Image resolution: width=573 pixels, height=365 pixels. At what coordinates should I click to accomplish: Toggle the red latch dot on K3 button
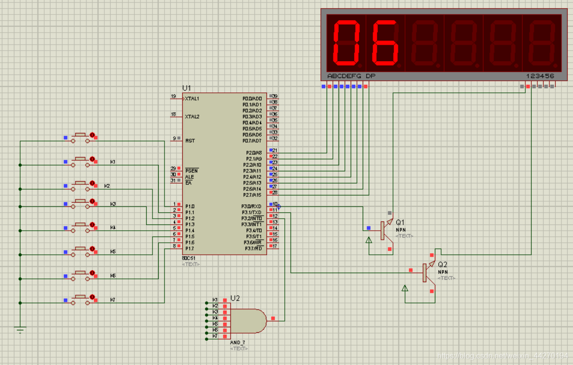(92, 201)
